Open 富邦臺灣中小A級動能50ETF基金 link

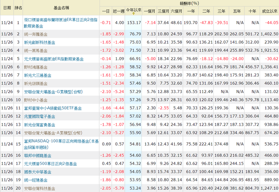53,108
